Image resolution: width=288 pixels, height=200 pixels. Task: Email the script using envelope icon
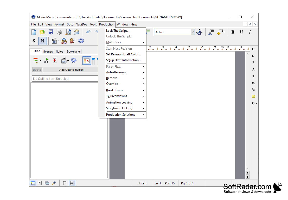click(x=76, y=32)
